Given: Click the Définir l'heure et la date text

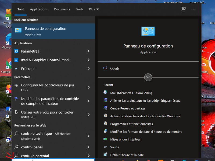Looking at the screenshot, I should [127, 155].
